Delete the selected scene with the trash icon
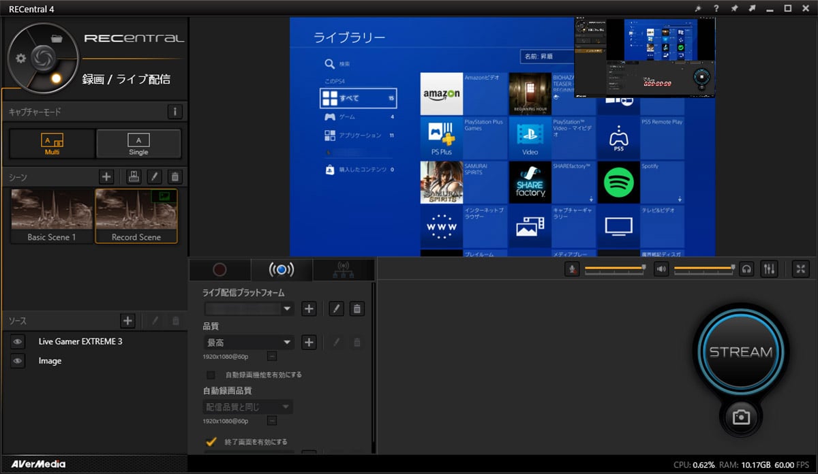This screenshot has width=818, height=474. [175, 177]
